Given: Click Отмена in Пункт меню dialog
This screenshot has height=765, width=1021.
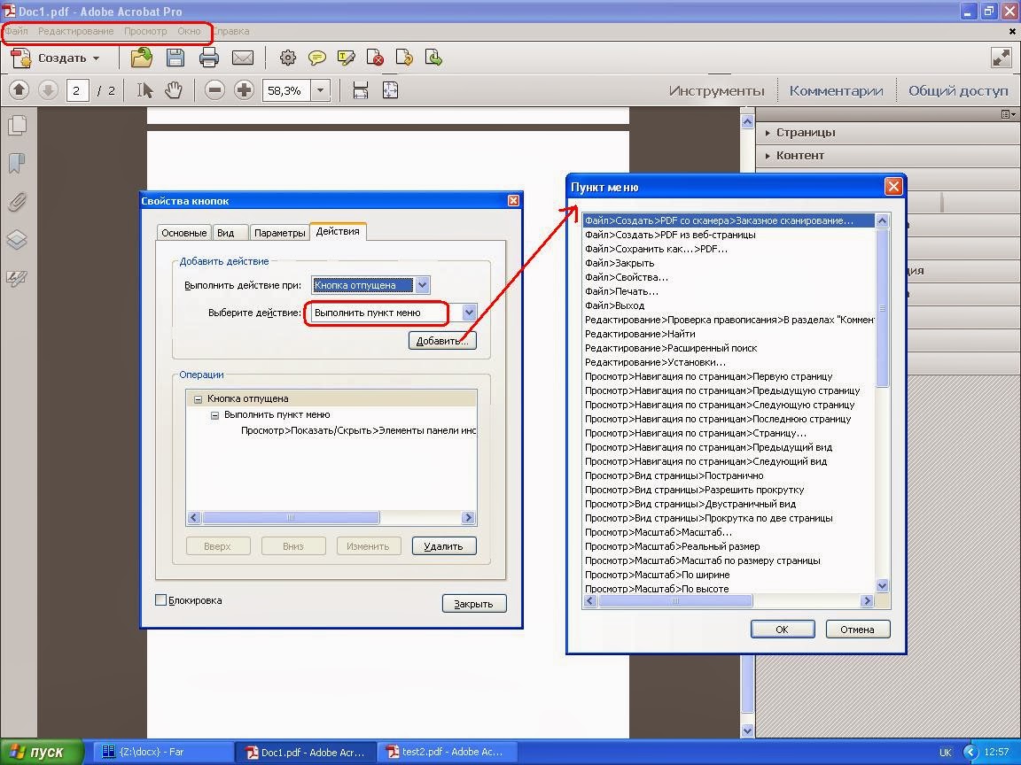Looking at the screenshot, I should 857,629.
